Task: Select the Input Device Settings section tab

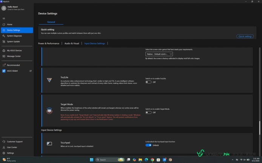Action: pyautogui.click(x=95, y=43)
